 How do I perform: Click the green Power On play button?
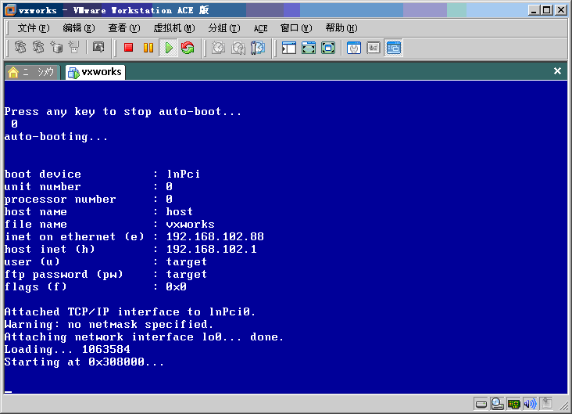[x=169, y=48]
